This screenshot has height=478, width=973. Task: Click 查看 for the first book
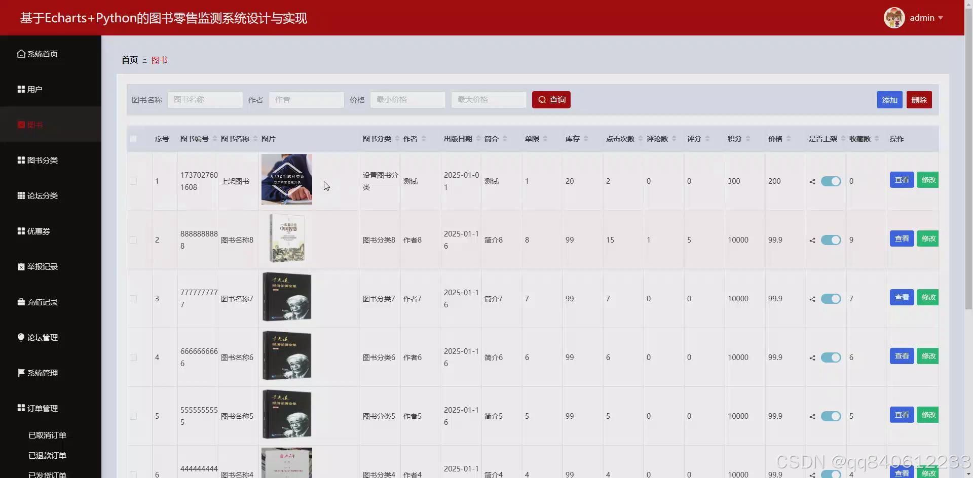pyautogui.click(x=902, y=179)
